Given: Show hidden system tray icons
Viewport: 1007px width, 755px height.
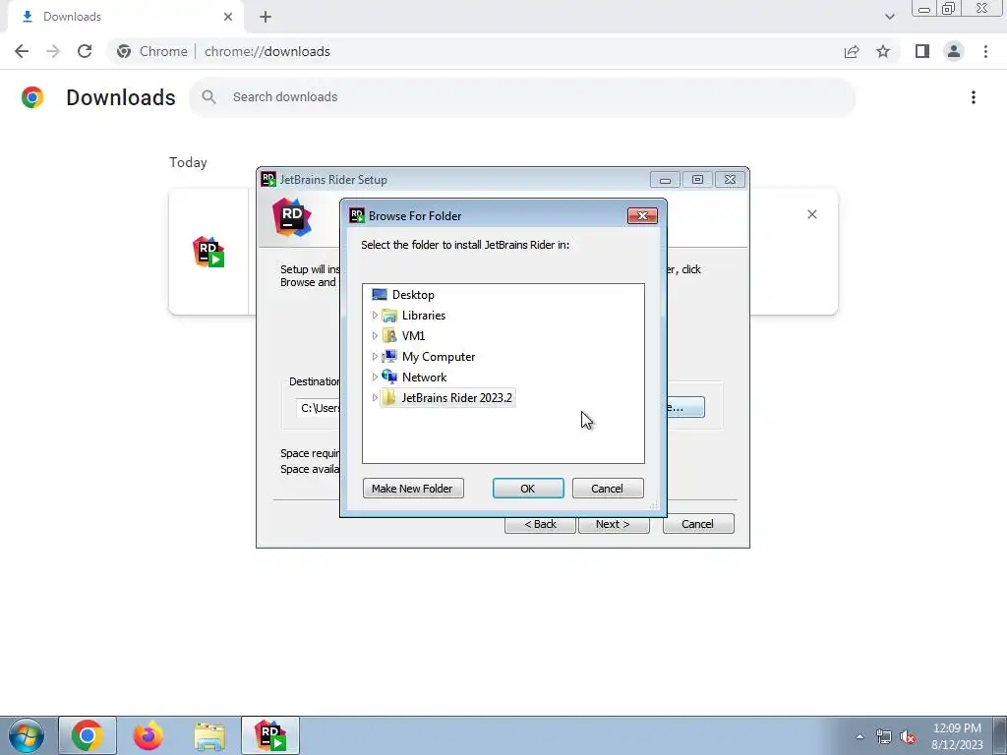Looking at the screenshot, I should click(859, 736).
